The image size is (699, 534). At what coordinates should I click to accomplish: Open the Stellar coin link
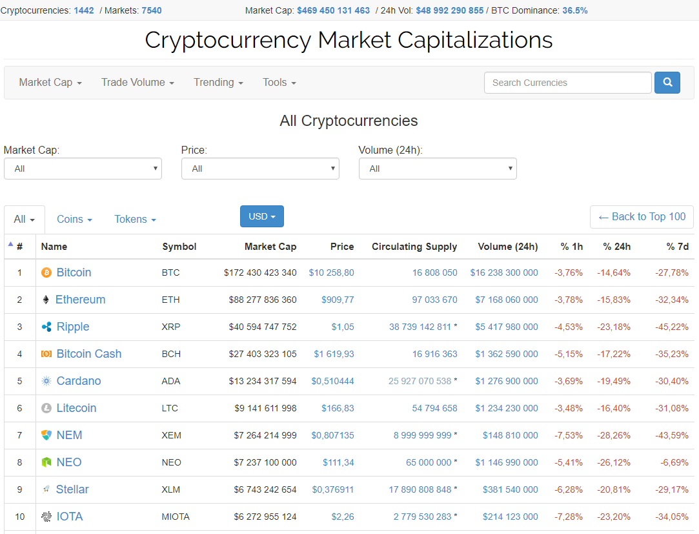click(72, 489)
